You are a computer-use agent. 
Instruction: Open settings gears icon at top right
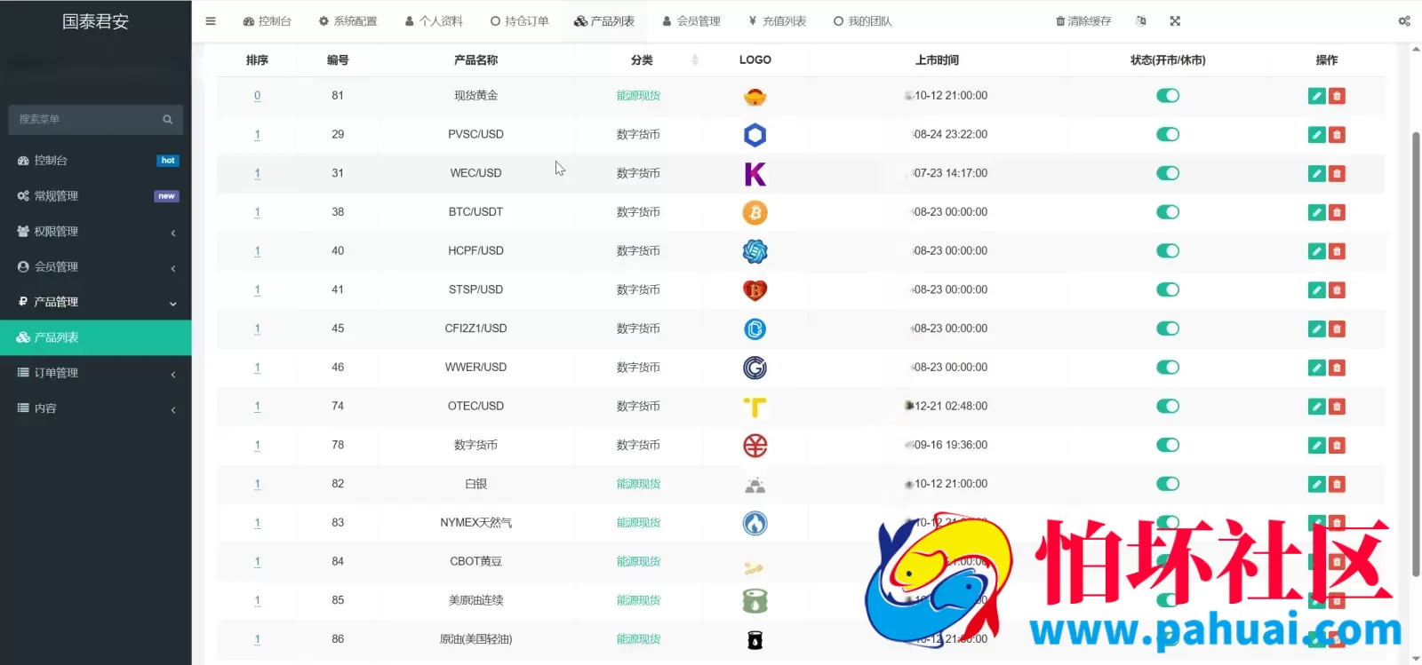click(x=1404, y=21)
